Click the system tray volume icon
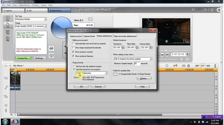Image resolution: width=224 pixels, height=125 pixels. [195, 122]
